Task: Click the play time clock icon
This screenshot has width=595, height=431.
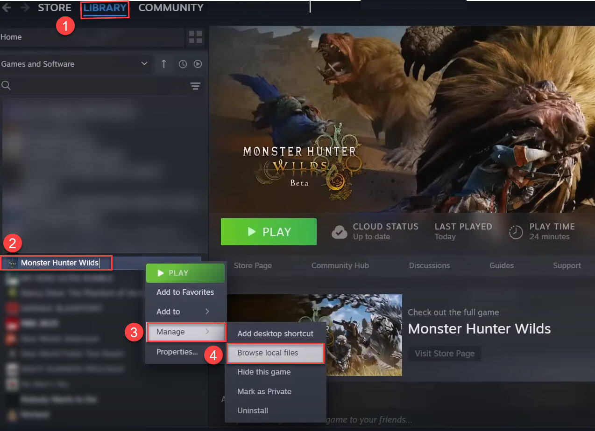Action: coord(516,232)
